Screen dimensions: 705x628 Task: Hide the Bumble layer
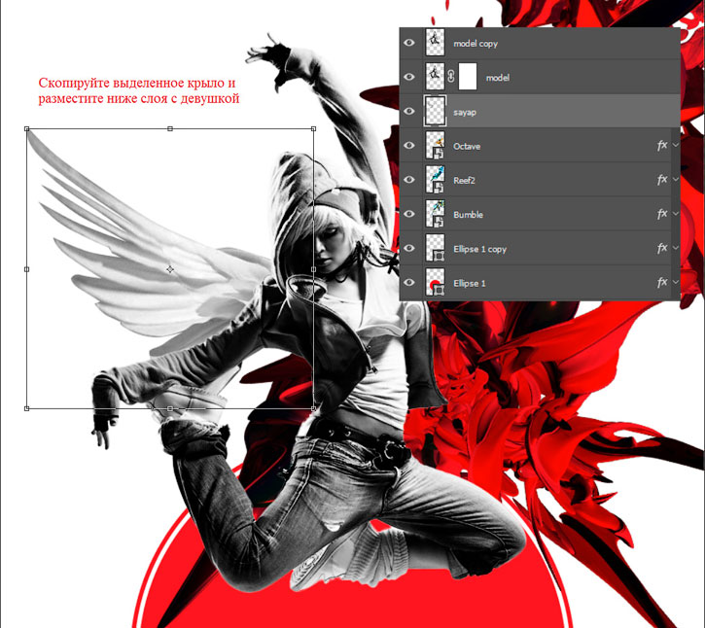click(x=408, y=214)
